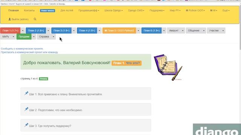Open the caret next to Аккаунт
The height and width of the screenshot is (135, 241).
coord(183,30)
